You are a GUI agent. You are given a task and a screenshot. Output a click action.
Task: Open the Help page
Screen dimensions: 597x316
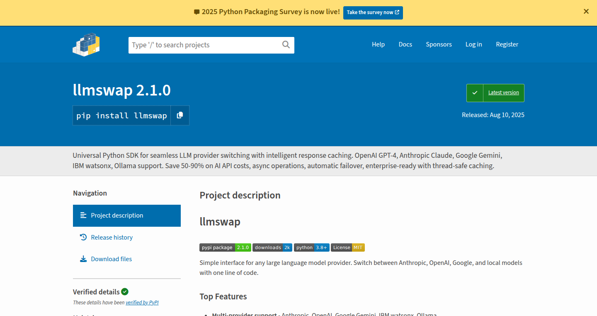[378, 44]
